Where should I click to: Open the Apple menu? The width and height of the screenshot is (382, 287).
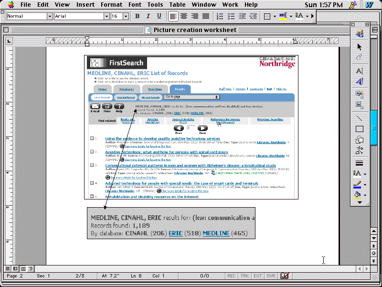pyautogui.click(x=11, y=4)
